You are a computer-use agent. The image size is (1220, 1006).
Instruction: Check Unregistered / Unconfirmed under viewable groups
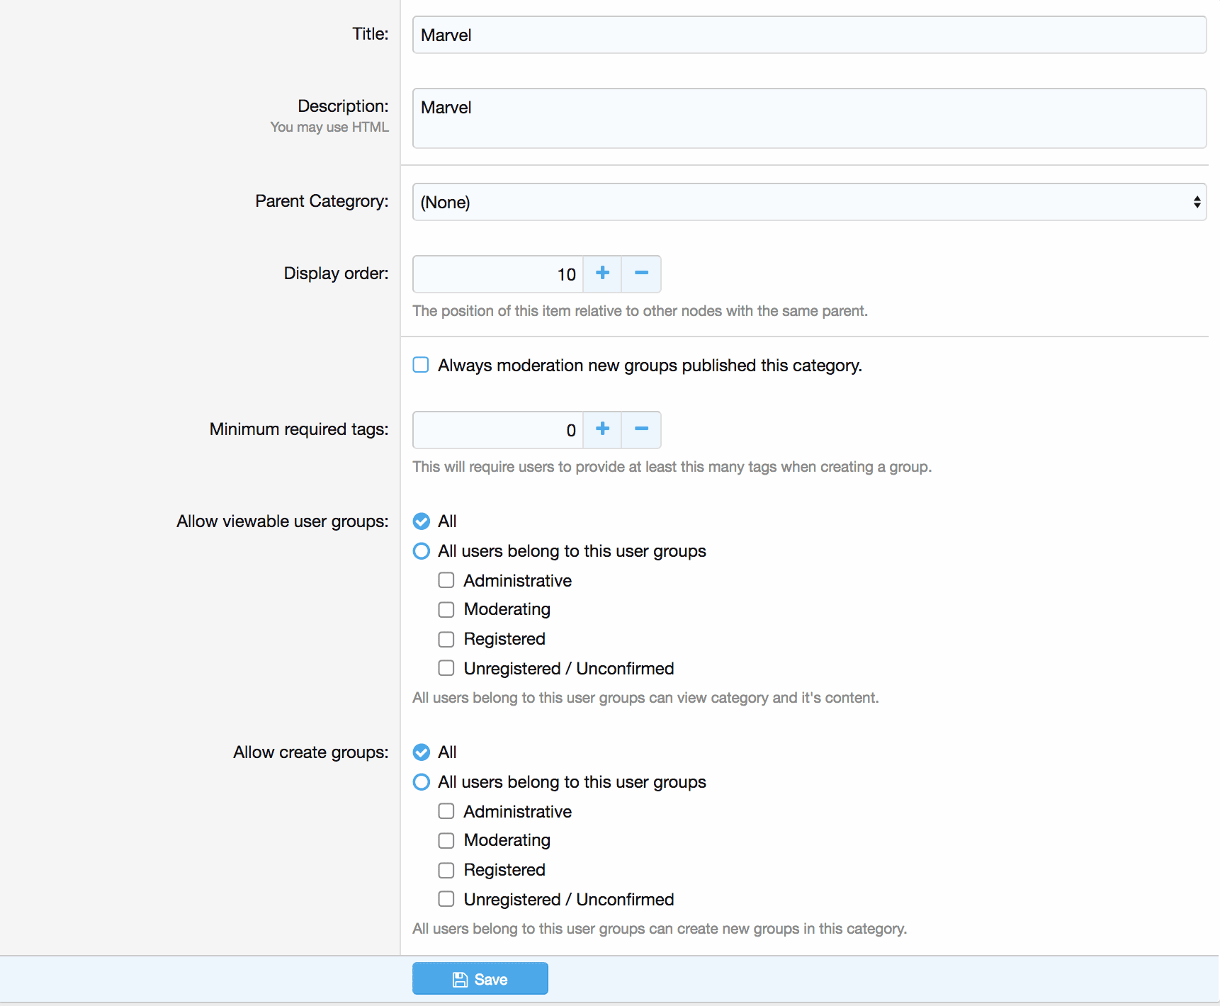pyautogui.click(x=446, y=668)
